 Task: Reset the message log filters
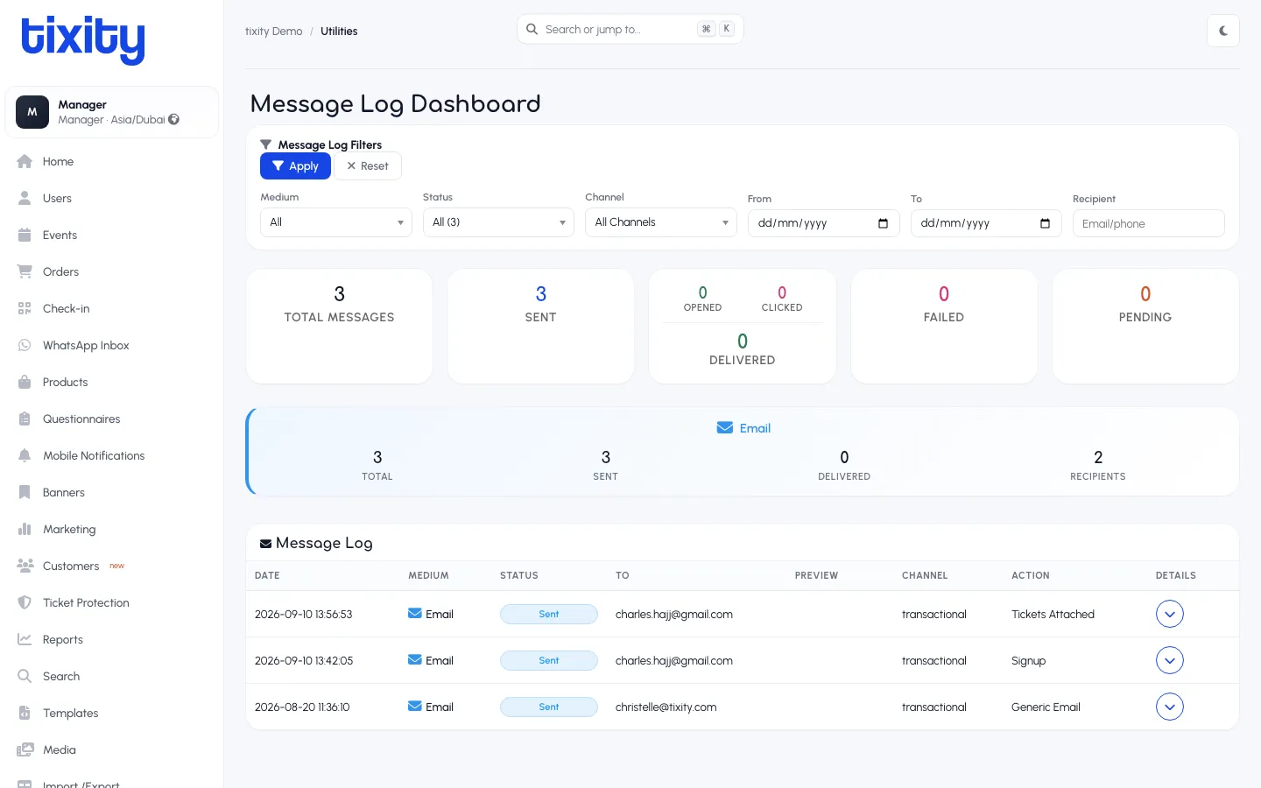(x=368, y=166)
